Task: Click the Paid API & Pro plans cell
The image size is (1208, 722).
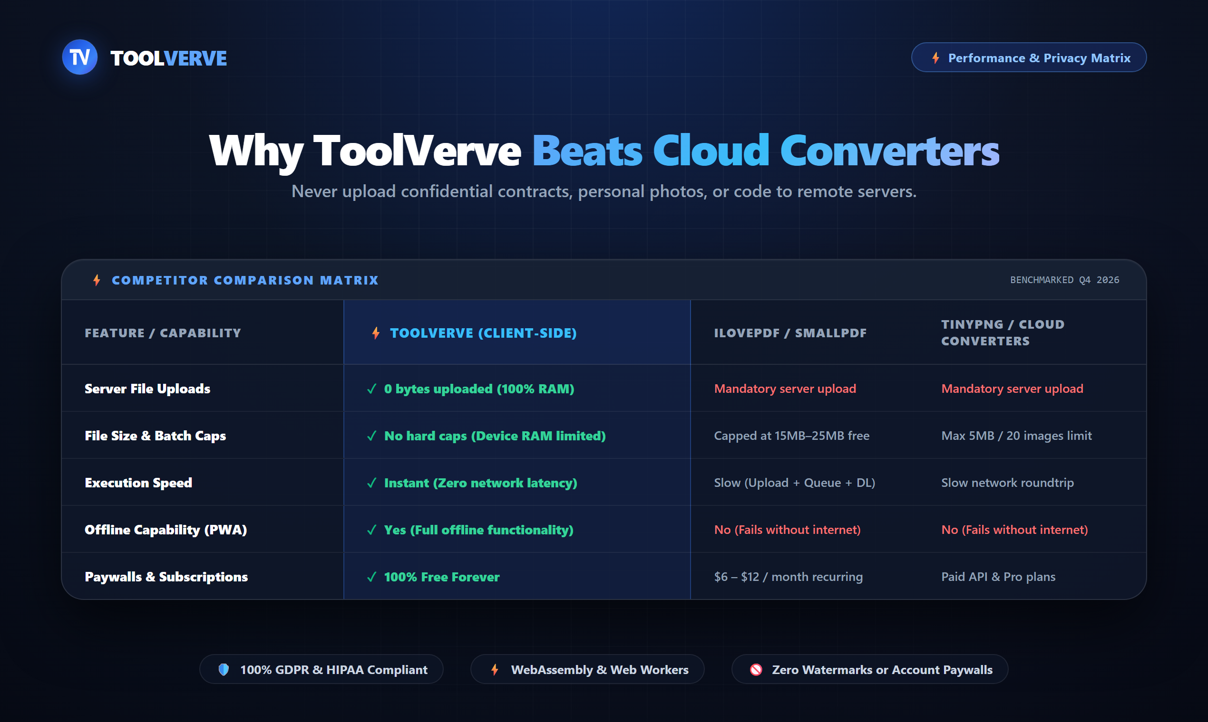Action: pos(998,577)
